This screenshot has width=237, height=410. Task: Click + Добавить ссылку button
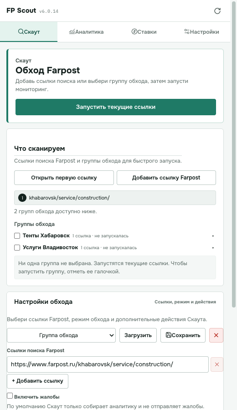pyautogui.click(x=37, y=381)
